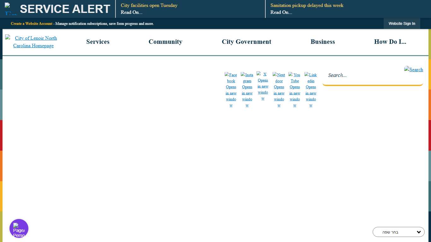Open the Facebook social media icon
This screenshot has height=242, width=431.
click(231, 90)
